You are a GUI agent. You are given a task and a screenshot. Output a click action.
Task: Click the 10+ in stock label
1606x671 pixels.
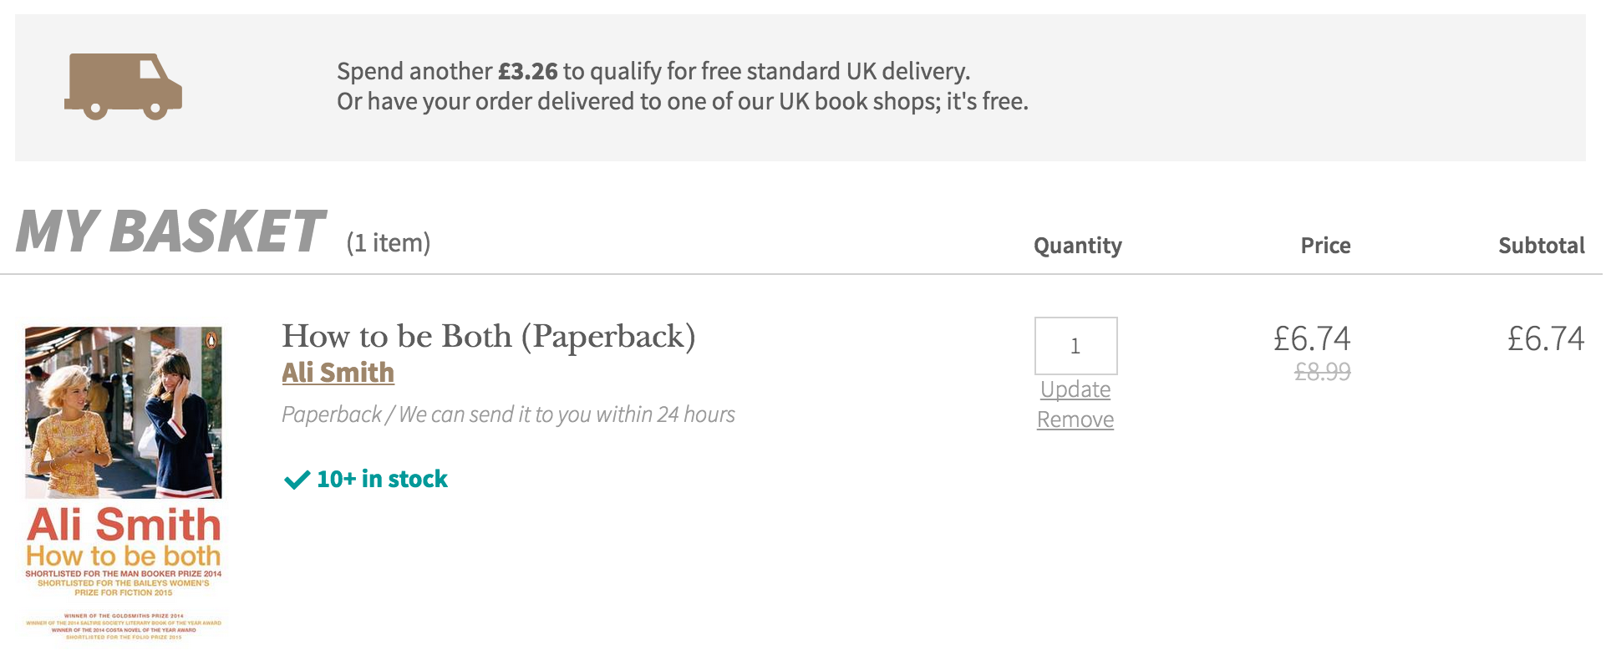382,480
